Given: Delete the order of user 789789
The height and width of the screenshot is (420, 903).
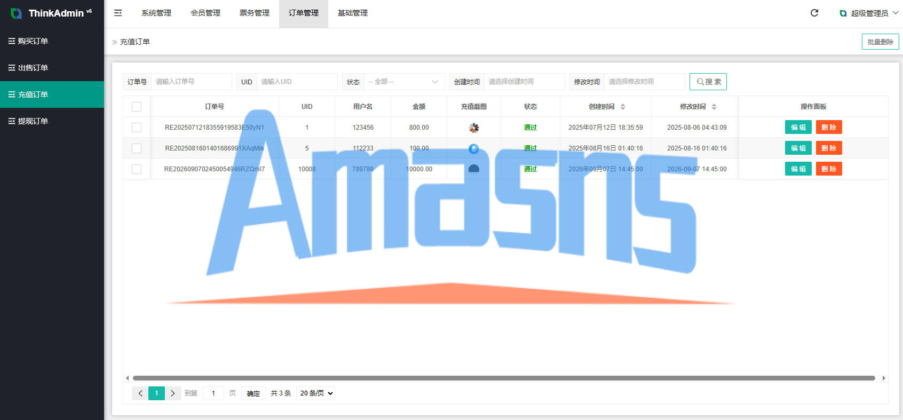Looking at the screenshot, I should (x=829, y=169).
